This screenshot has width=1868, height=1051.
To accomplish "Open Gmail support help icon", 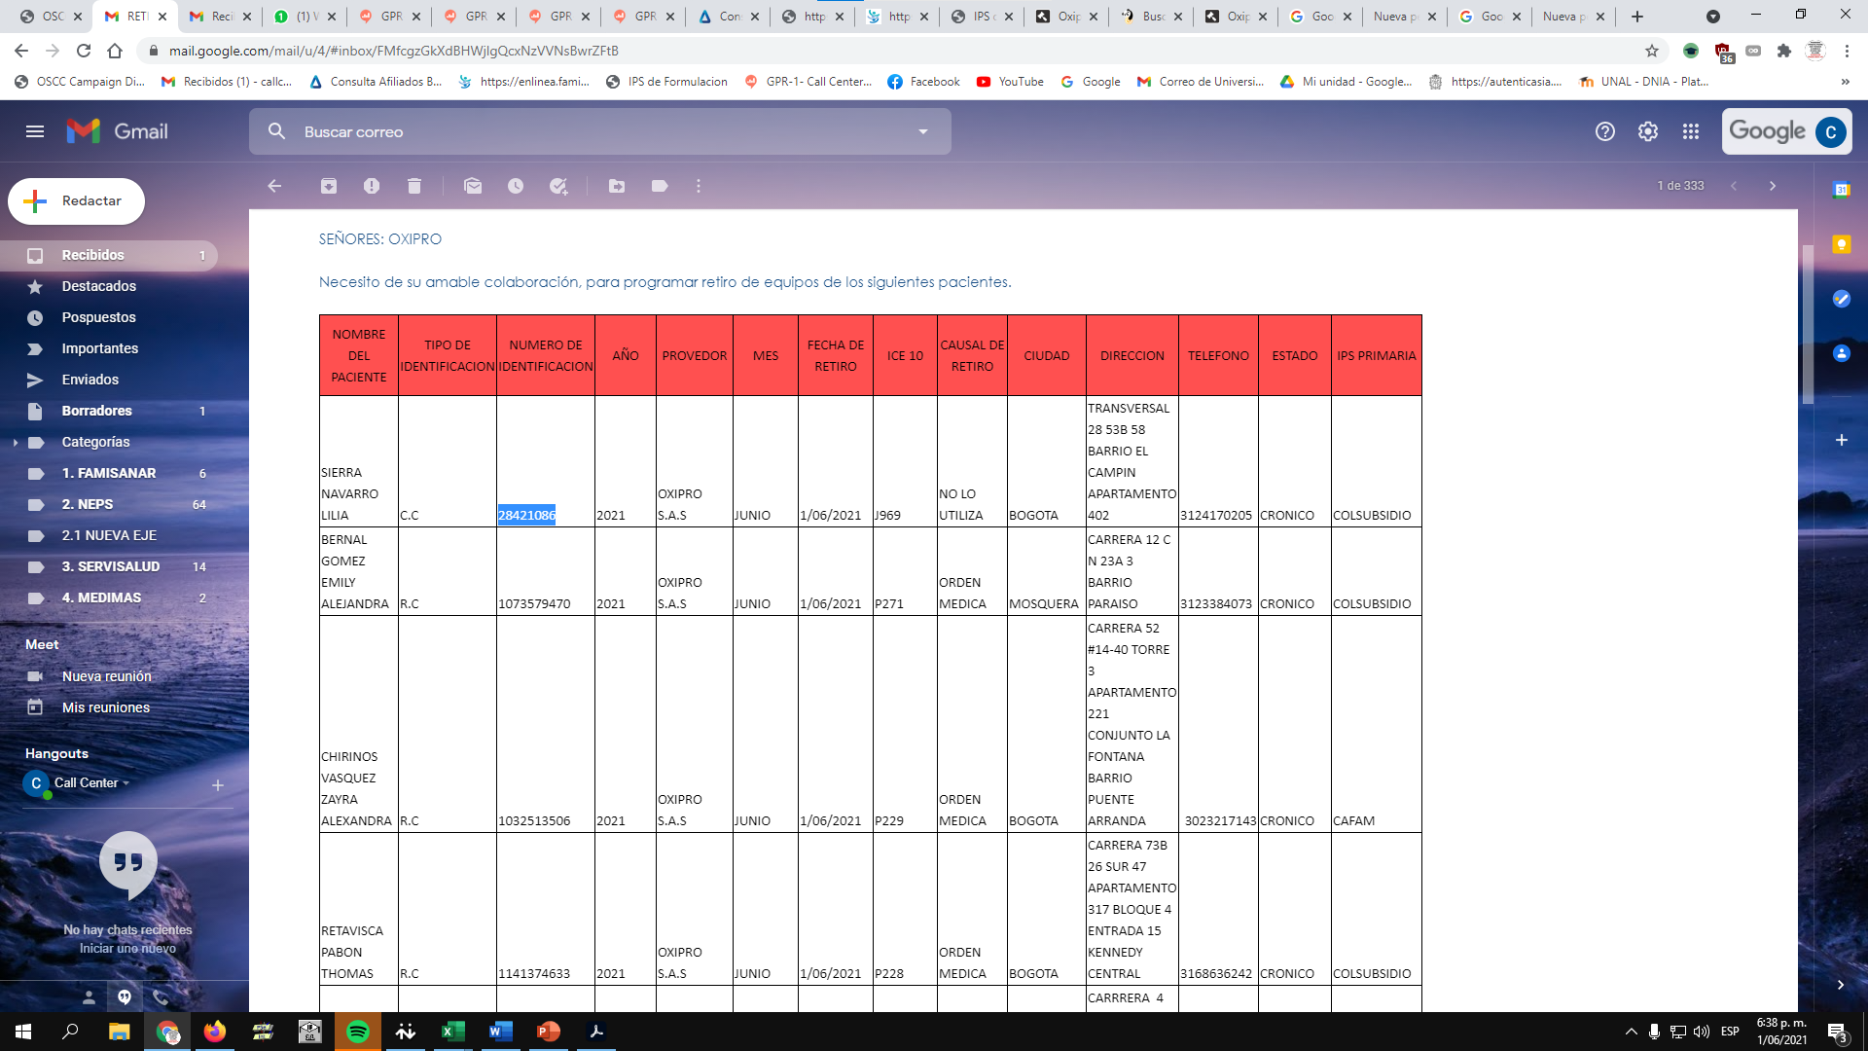I will pyautogui.click(x=1605, y=131).
